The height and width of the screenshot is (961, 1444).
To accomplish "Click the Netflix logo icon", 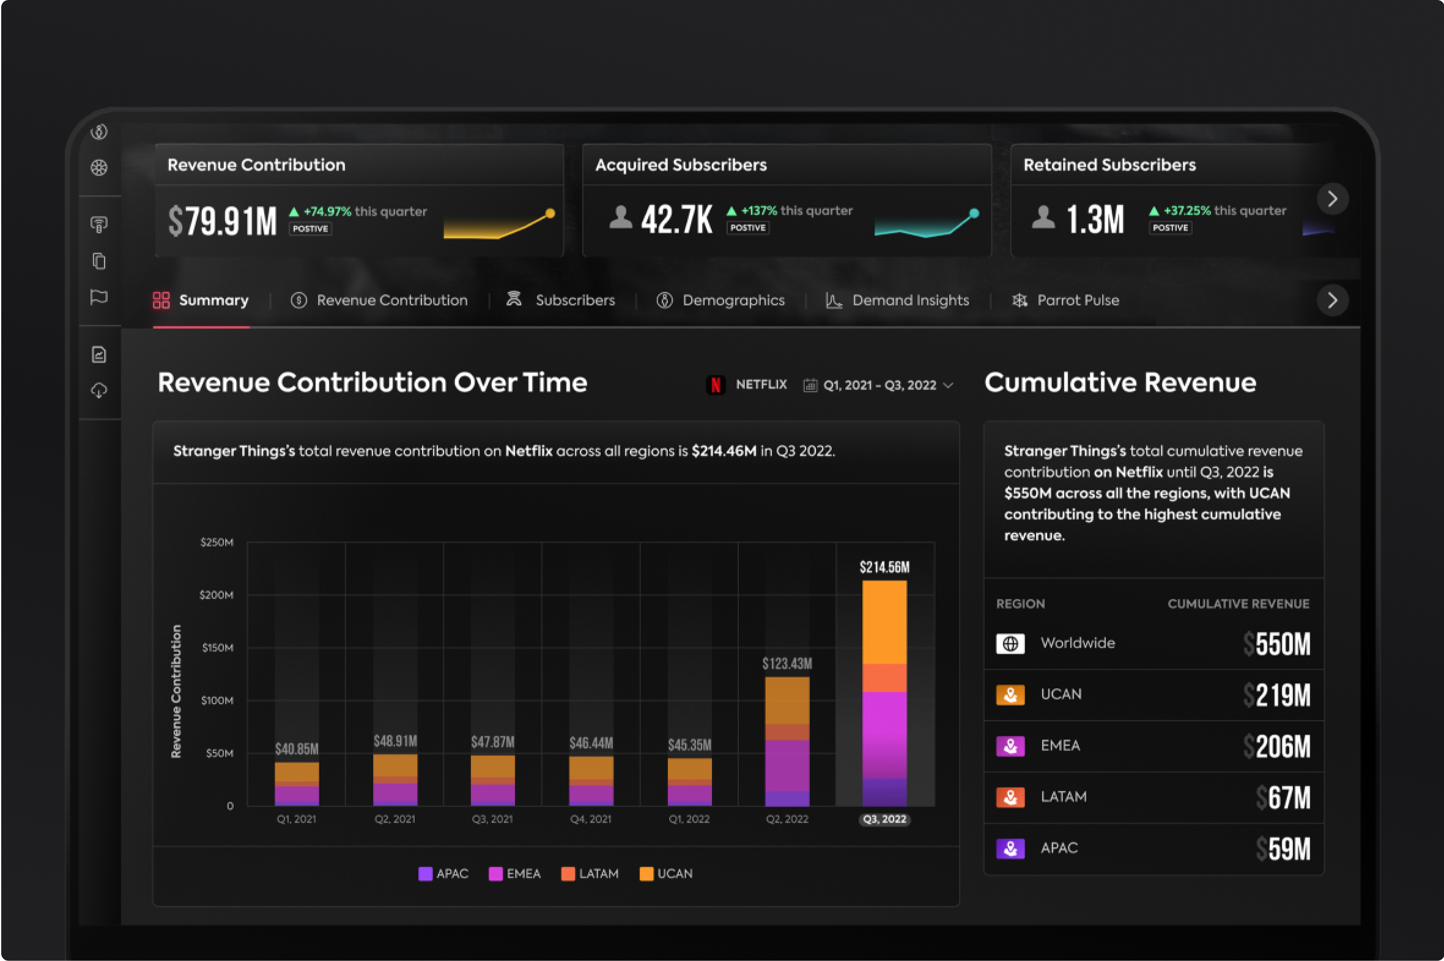I will click(x=715, y=385).
